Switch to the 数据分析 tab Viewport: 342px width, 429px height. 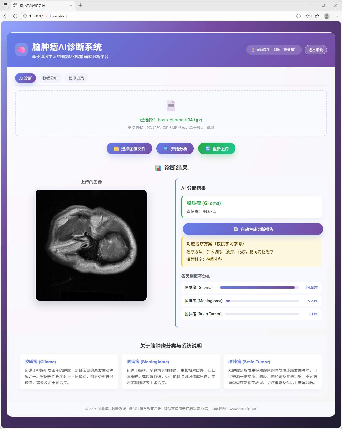[50, 78]
